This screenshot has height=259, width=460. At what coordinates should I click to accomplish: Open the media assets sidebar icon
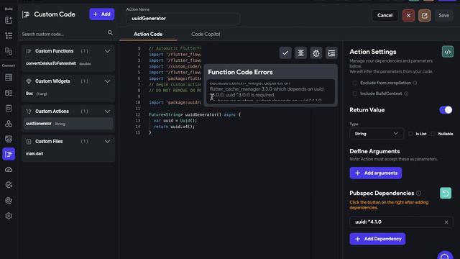[9, 139]
